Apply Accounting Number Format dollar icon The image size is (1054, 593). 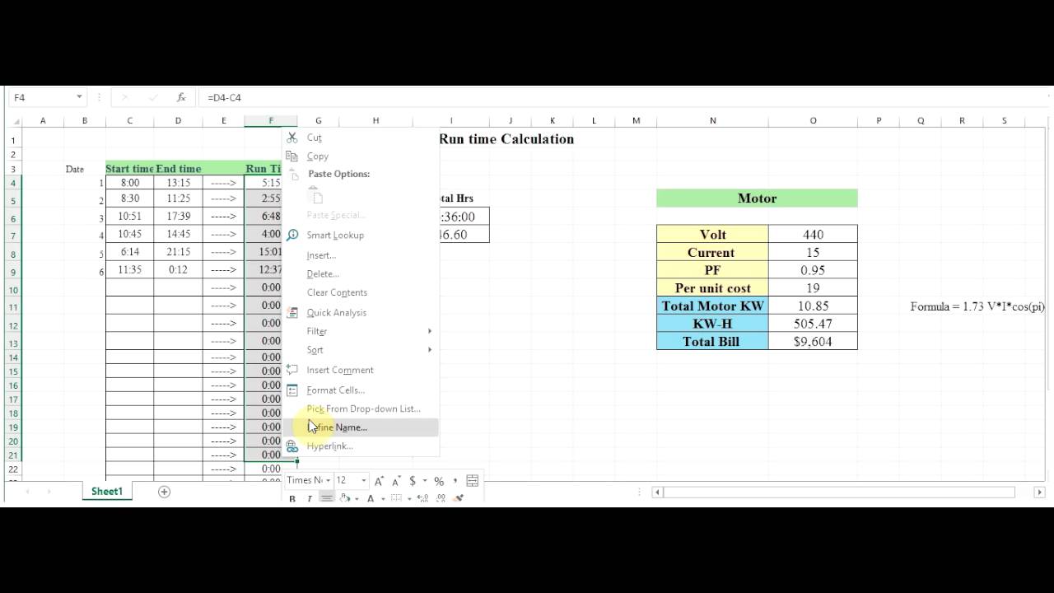(x=413, y=481)
